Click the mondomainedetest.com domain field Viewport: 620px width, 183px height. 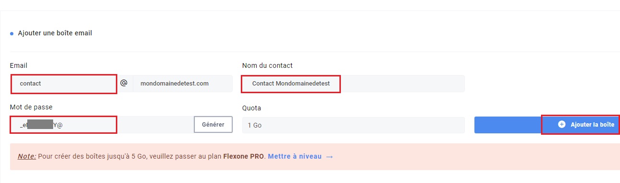click(182, 83)
